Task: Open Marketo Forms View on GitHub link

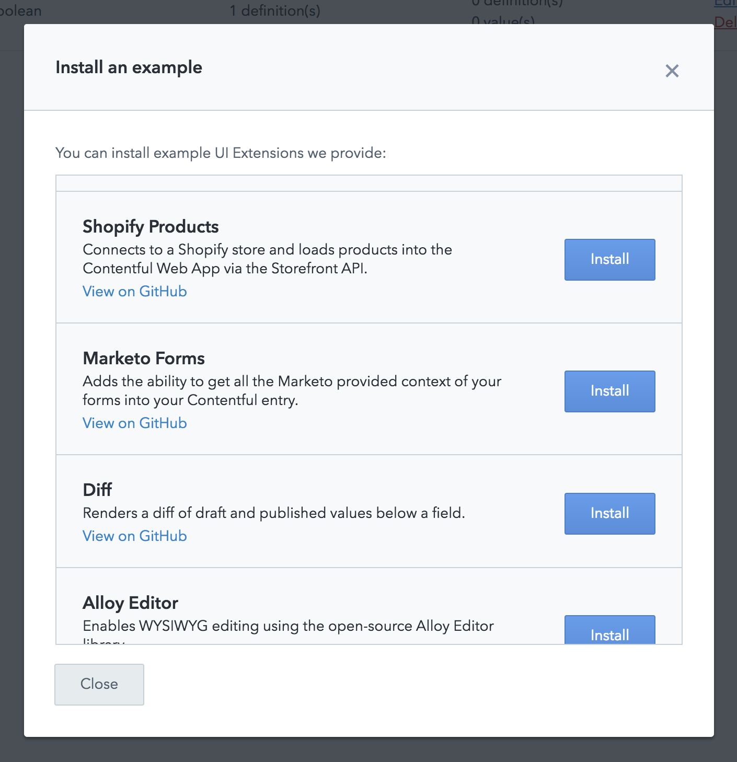Action: 135,423
